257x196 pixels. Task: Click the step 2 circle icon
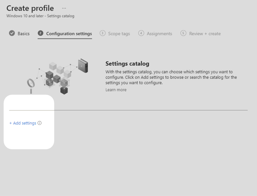pyautogui.click(x=40, y=33)
